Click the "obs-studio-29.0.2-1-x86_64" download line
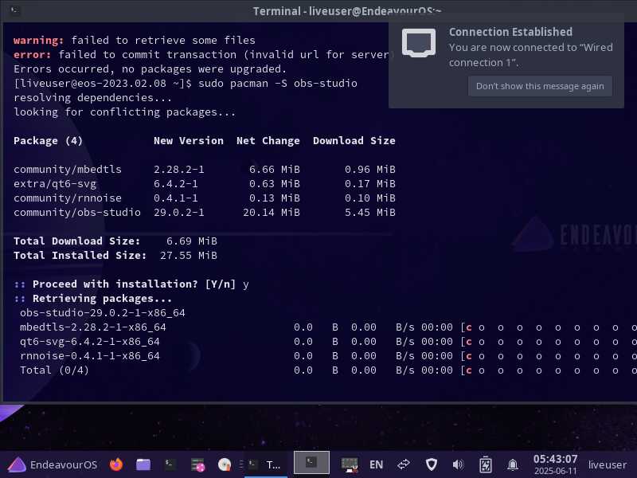The height and width of the screenshot is (478, 637). coord(103,312)
